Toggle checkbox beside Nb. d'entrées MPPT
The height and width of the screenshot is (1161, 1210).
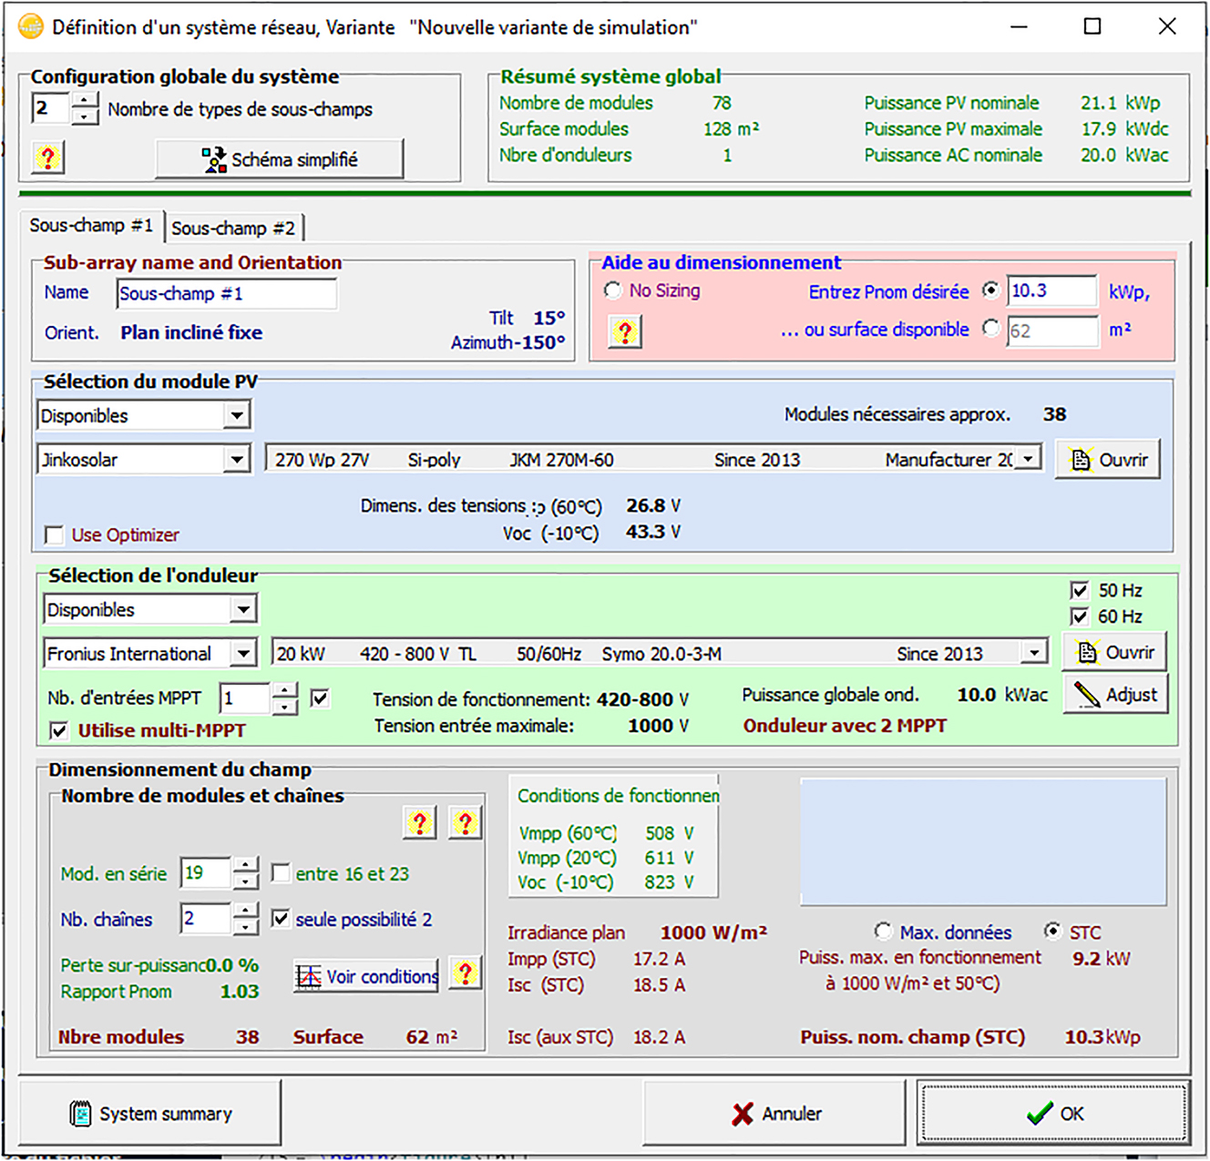[x=319, y=698]
